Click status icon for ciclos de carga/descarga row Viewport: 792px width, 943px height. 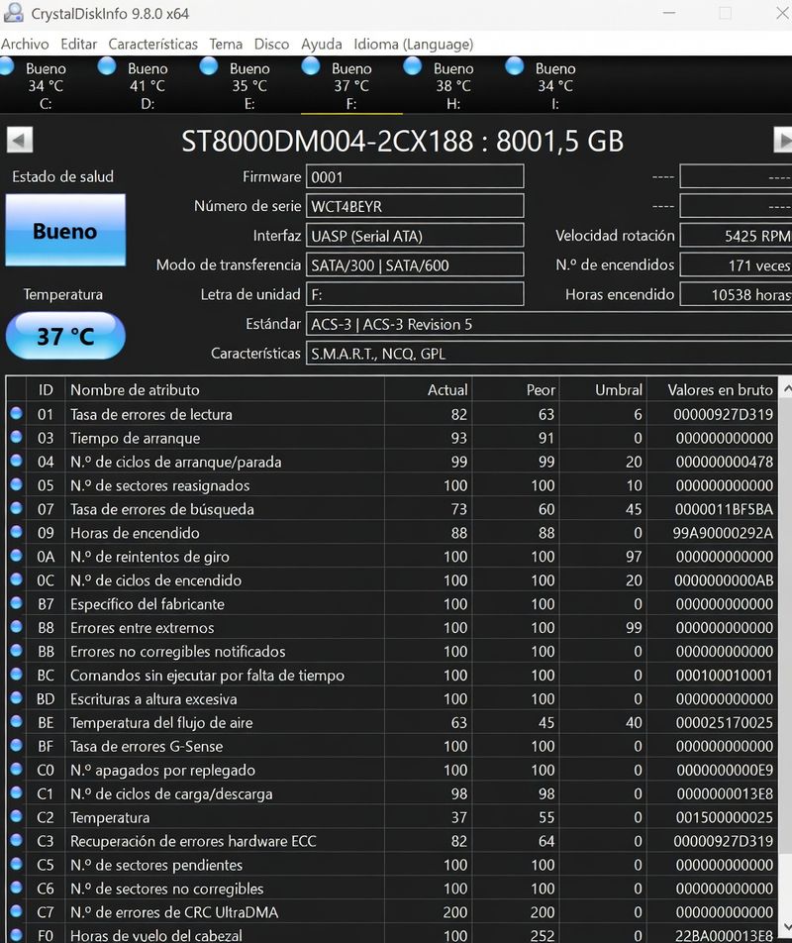coord(16,792)
